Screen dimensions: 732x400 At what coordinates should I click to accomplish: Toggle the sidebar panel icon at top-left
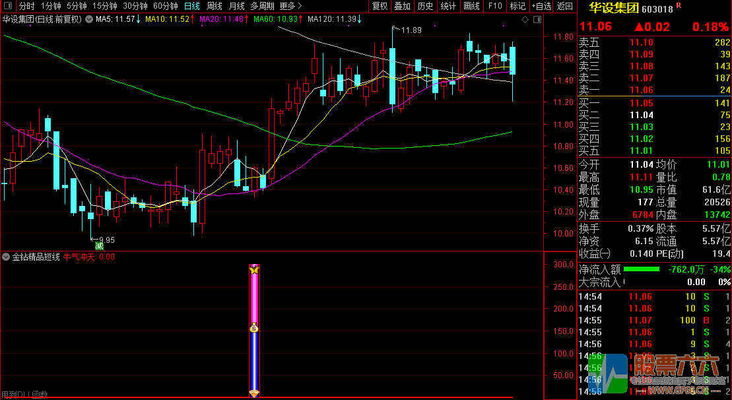(9, 6)
